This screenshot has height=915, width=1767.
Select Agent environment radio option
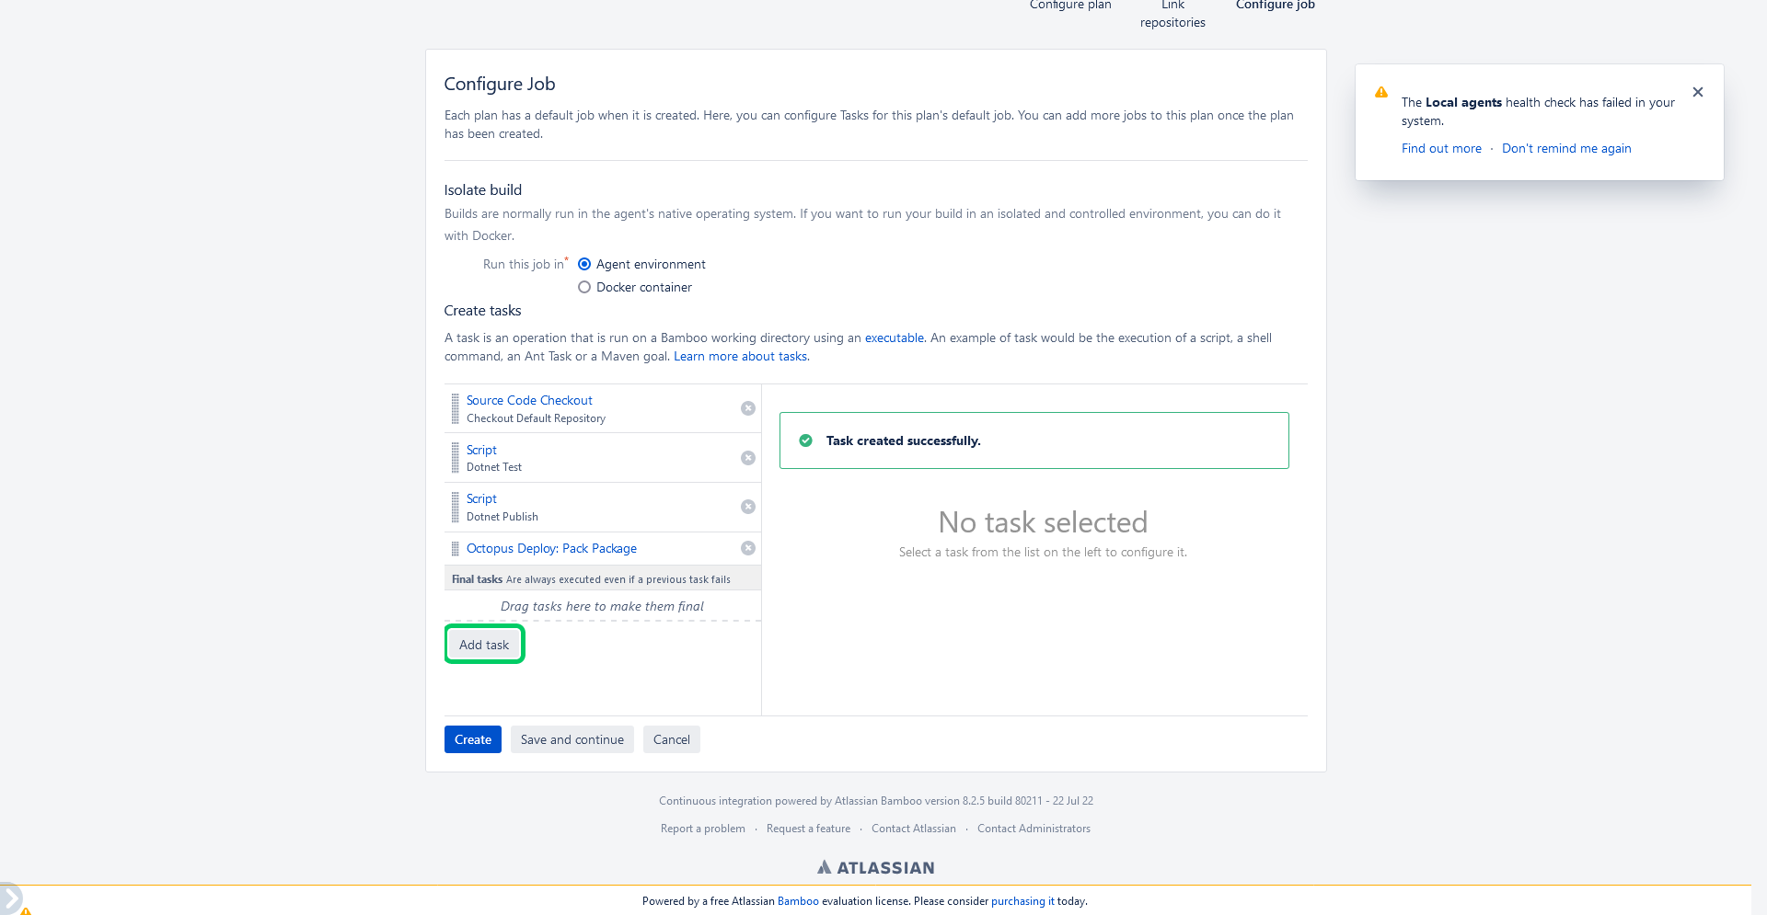(x=584, y=264)
